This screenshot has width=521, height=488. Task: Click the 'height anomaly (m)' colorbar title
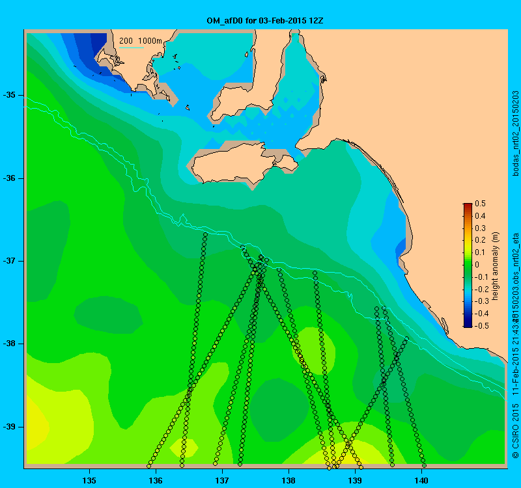click(496, 266)
